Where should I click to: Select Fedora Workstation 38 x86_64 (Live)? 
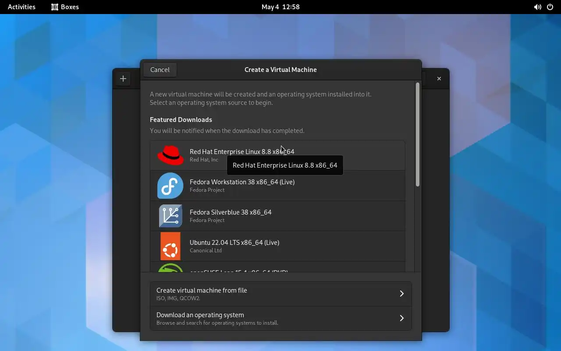277,186
